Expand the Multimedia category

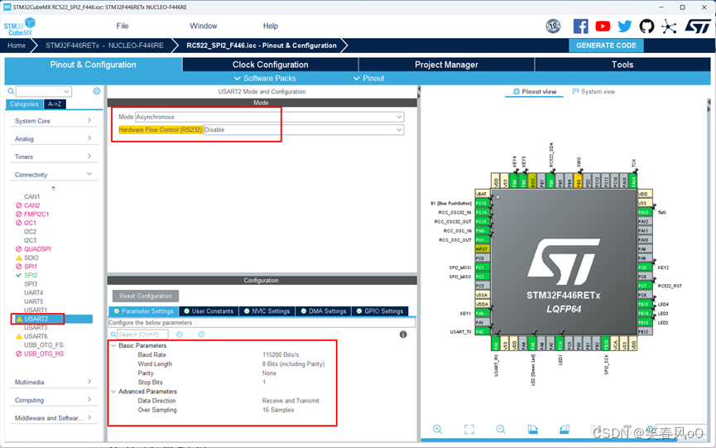pyautogui.click(x=54, y=382)
